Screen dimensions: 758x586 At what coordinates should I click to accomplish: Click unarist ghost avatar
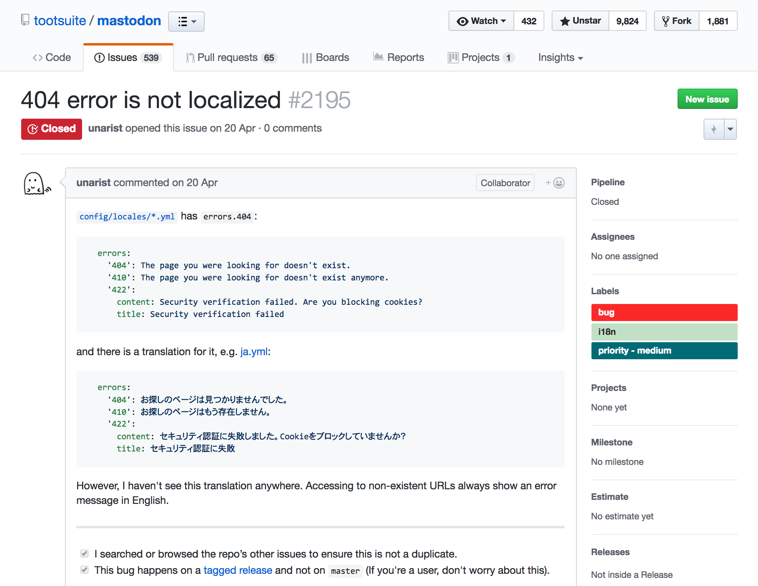[37, 184]
